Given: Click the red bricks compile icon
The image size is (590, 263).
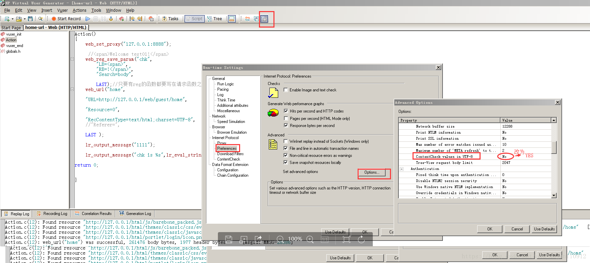Looking at the screenshot, I should point(122,19).
